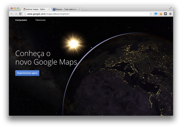Image resolution: width=182 pixels, height=128 pixels.
Task: Click the browser forward arrow
Action: 16,14
